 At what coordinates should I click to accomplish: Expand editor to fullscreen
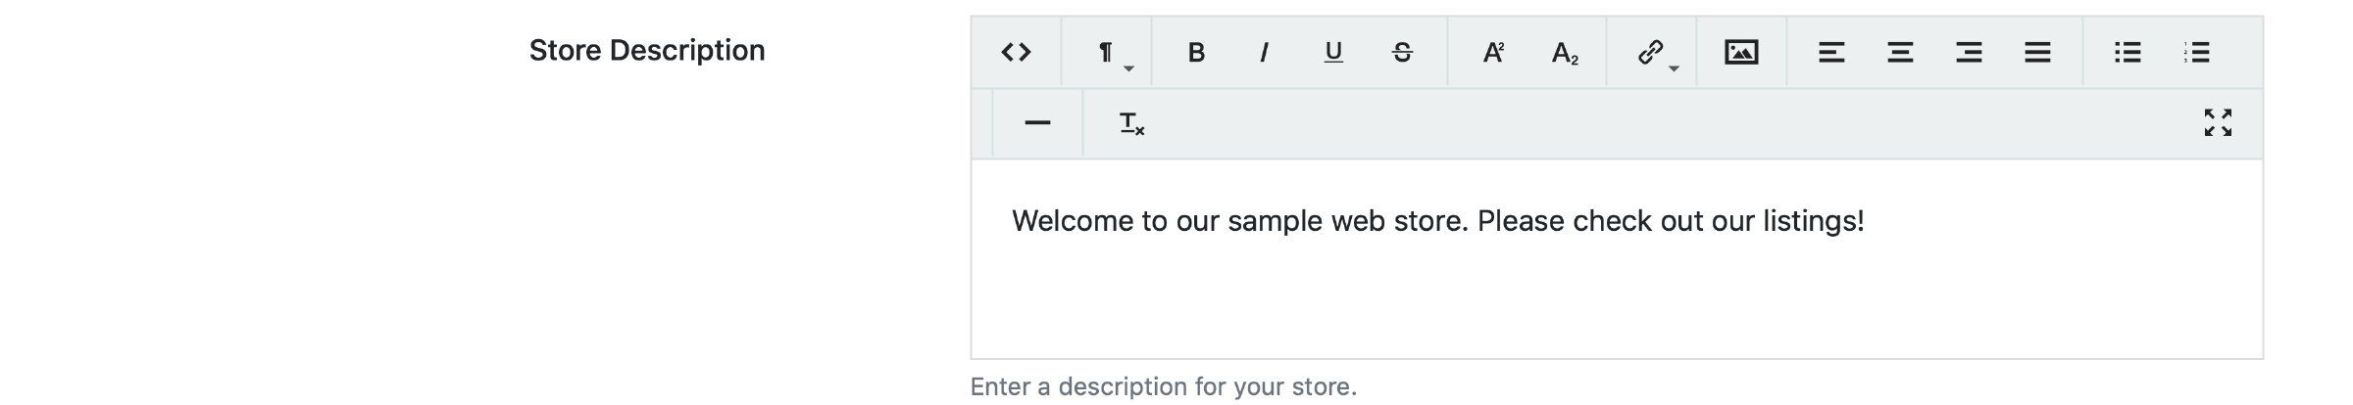pos(2218,123)
